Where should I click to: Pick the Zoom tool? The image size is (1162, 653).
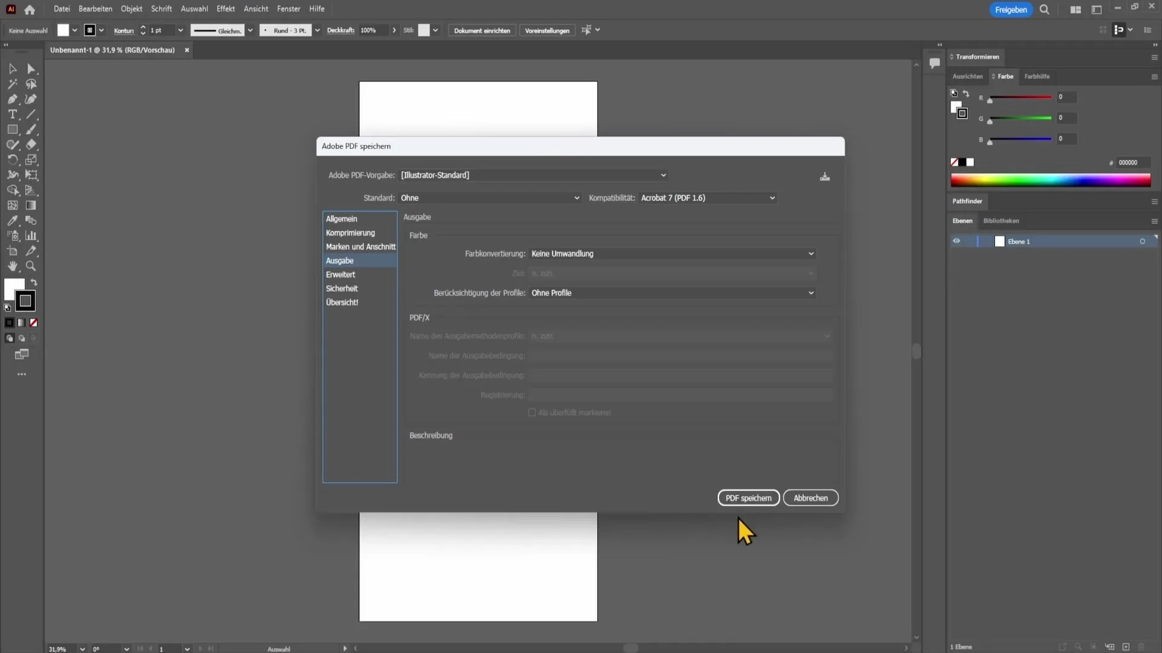click(31, 266)
